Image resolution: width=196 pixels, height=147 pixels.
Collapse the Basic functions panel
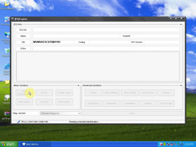coord(78,85)
